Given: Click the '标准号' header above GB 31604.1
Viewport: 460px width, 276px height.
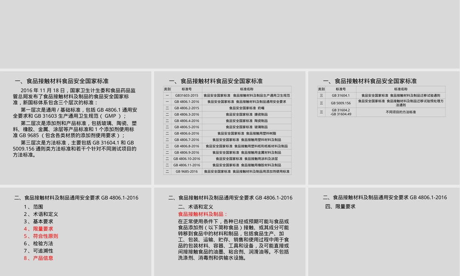Looking at the screenshot, I should pyautogui.click(x=340, y=89).
